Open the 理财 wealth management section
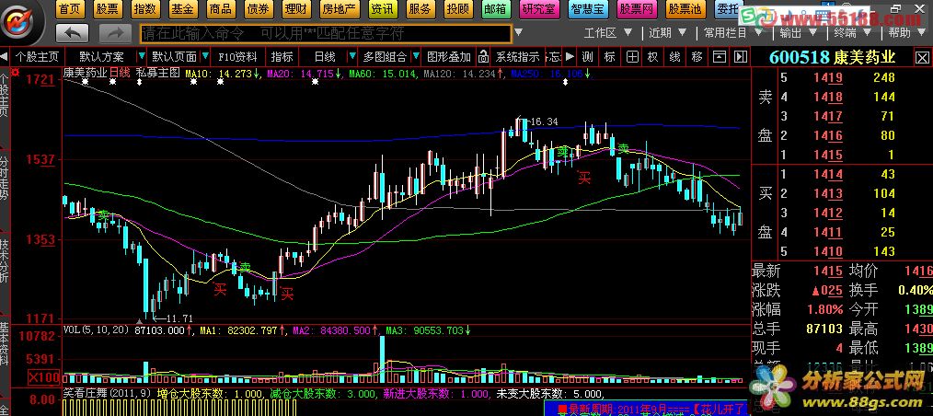The height and width of the screenshot is (416, 933). (294, 8)
